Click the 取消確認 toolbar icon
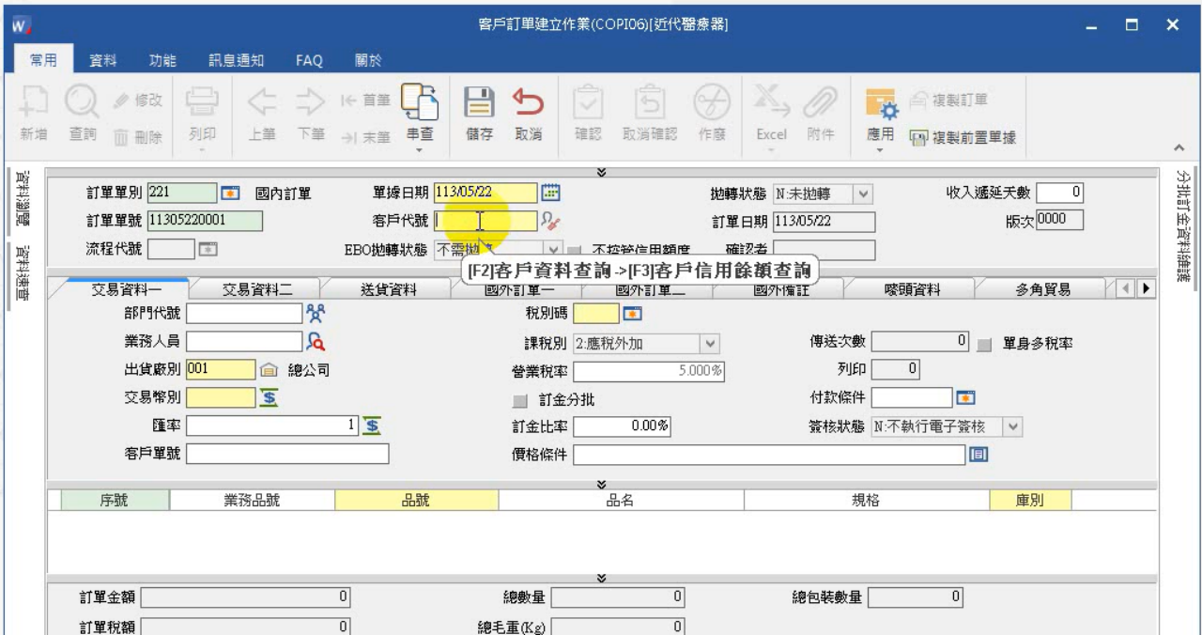The width and height of the screenshot is (1202, 635). [649, 103]
